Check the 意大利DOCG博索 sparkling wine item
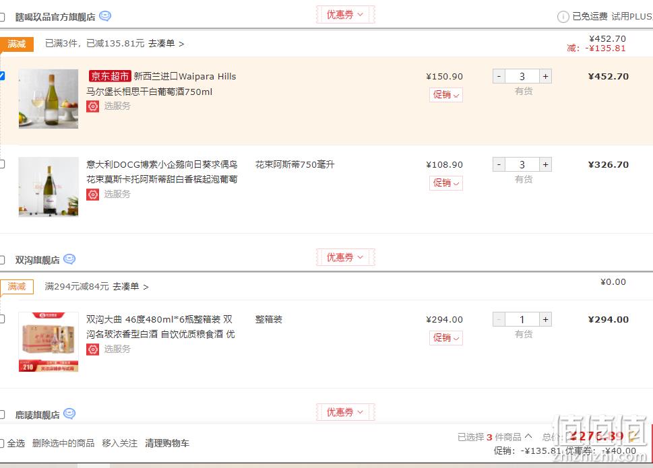 (1, 164)
